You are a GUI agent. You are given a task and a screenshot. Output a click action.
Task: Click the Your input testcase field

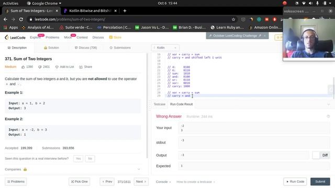point(254,128)
